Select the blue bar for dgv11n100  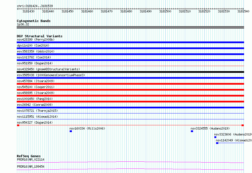point(130,48)
